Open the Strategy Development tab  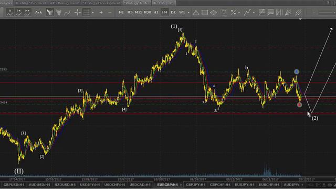(101, 3)
